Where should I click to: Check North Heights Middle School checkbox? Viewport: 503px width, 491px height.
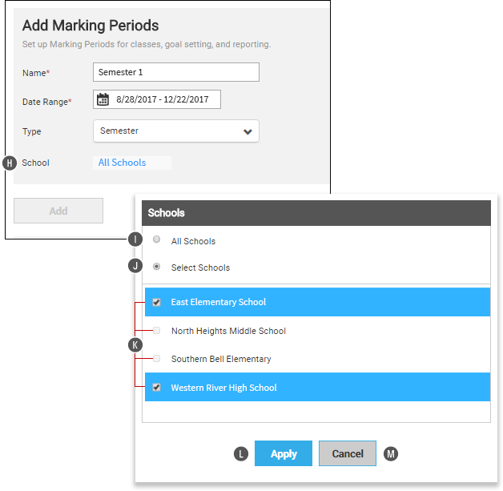[156, 330]
